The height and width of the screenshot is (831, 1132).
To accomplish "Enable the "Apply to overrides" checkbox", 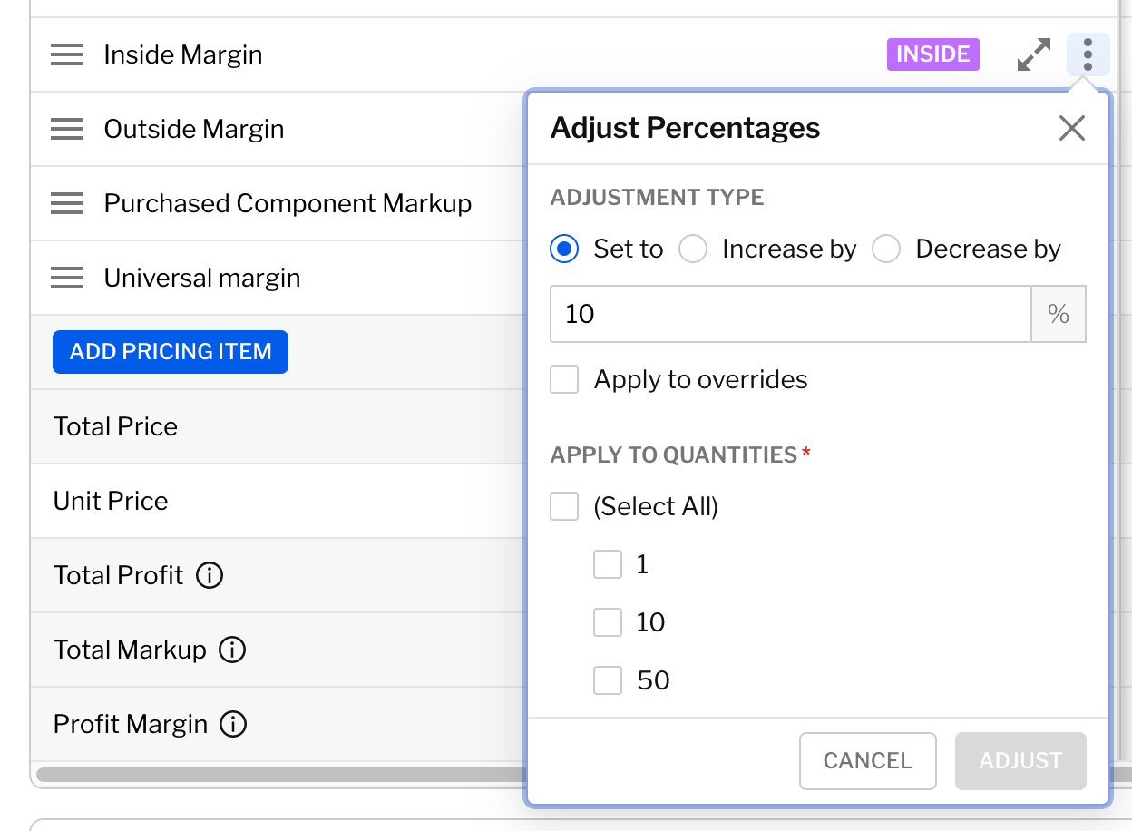I will (564, 379).
